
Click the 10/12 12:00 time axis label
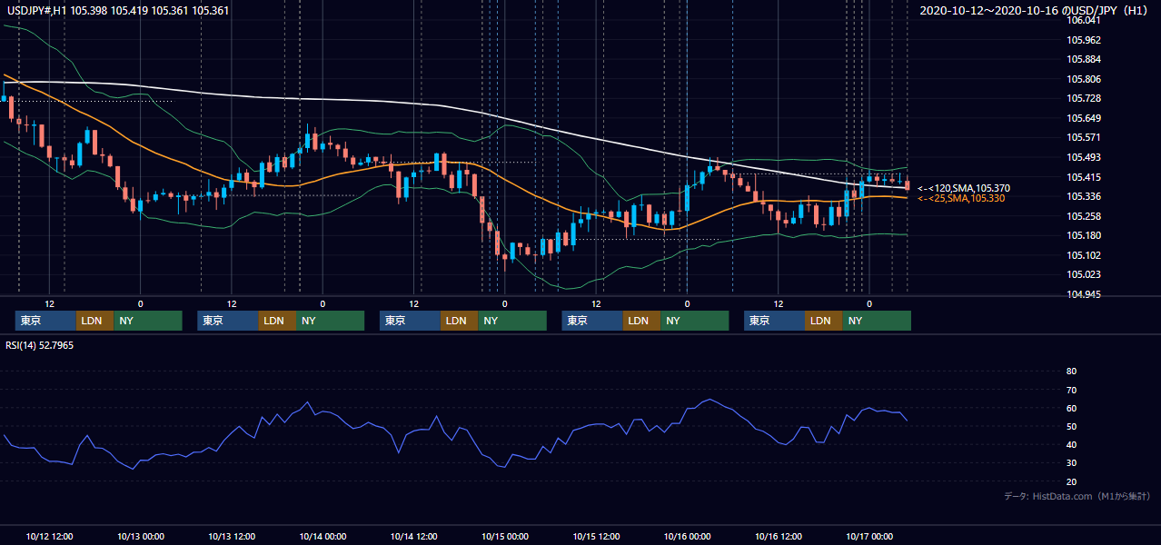point(50,536)
